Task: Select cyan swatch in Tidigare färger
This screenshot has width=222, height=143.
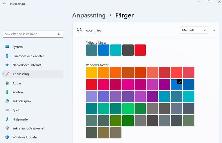Action: [116, 50]
